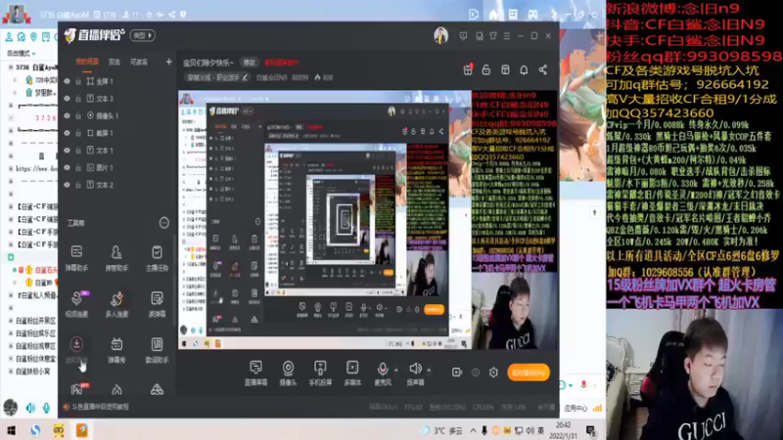Start 视频连麦 video link tool
783x440 pixels.
point(76,303)
